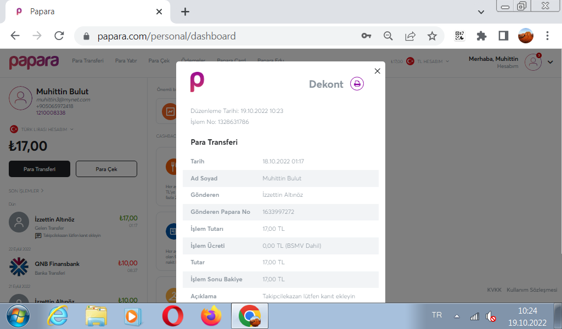The height and width of the screenshot is (329, 562).
Task: Click the address bar URL field
Action: [220, 36]
